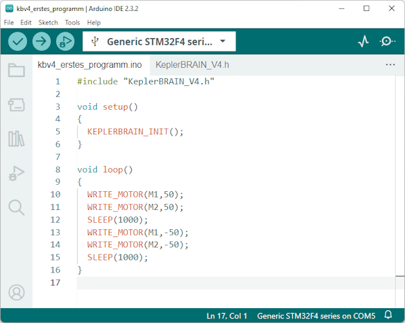Click SLEEP(1000); on line 15
The height and width of the screenshot is (323, 405).
118,257
